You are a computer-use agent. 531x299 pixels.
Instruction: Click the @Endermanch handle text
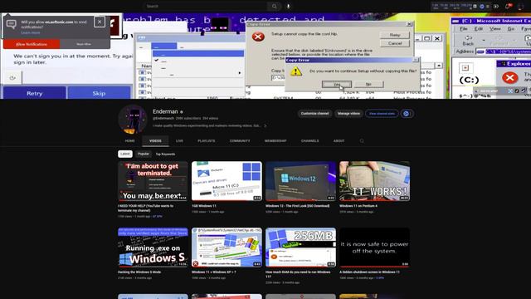click(x=163, y=118)
